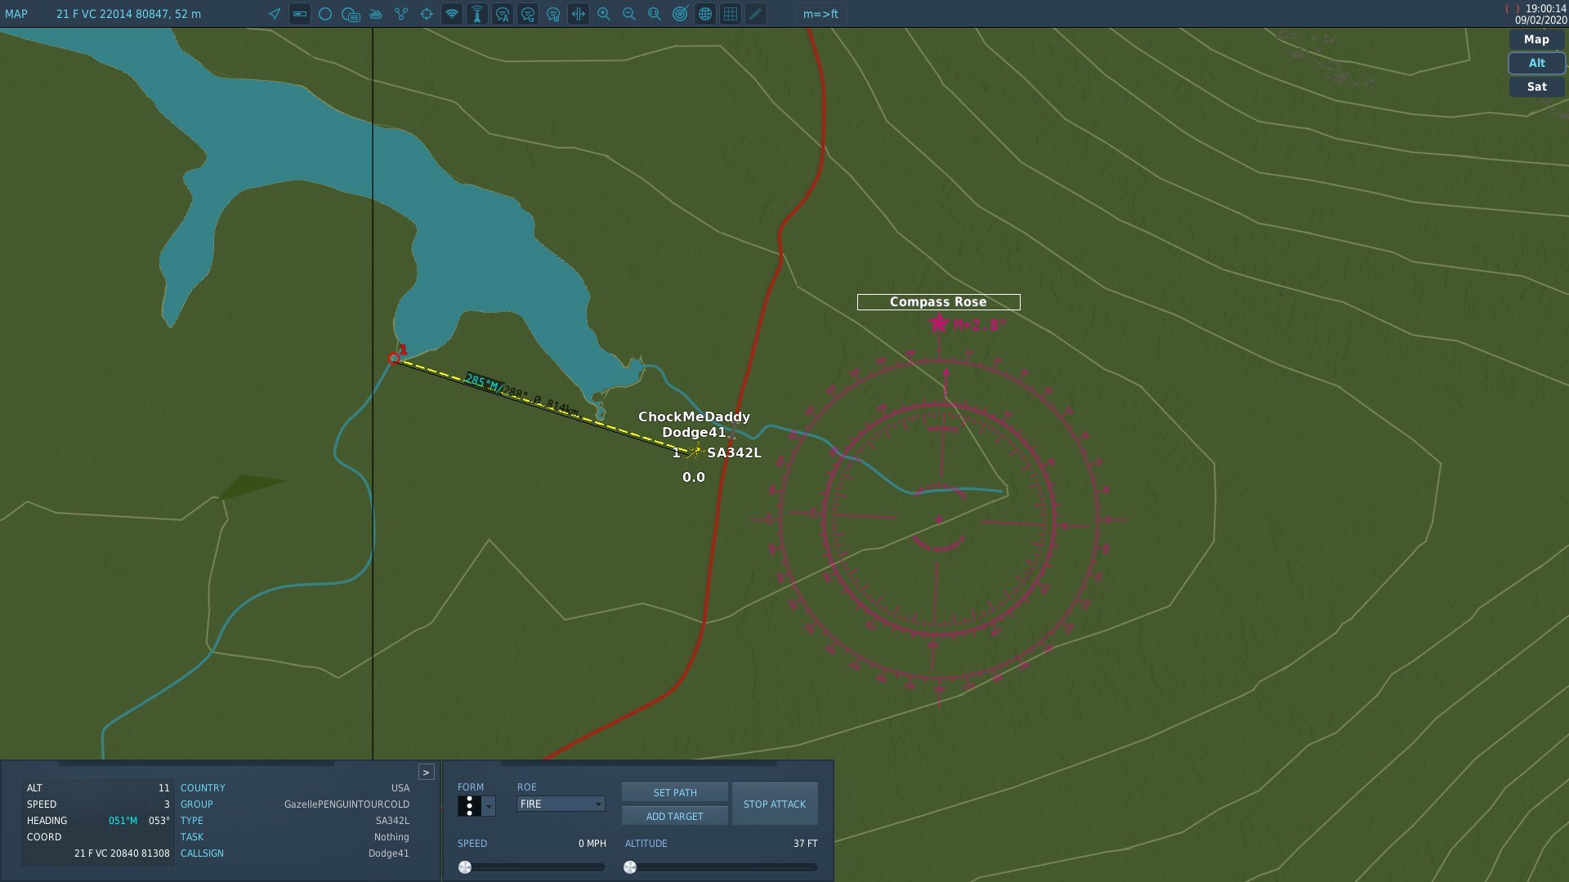Click the zoom-to-fit magnifier icon
Image resolution: width=1569 pixels, height=882 pixels.
coord(655,14)
